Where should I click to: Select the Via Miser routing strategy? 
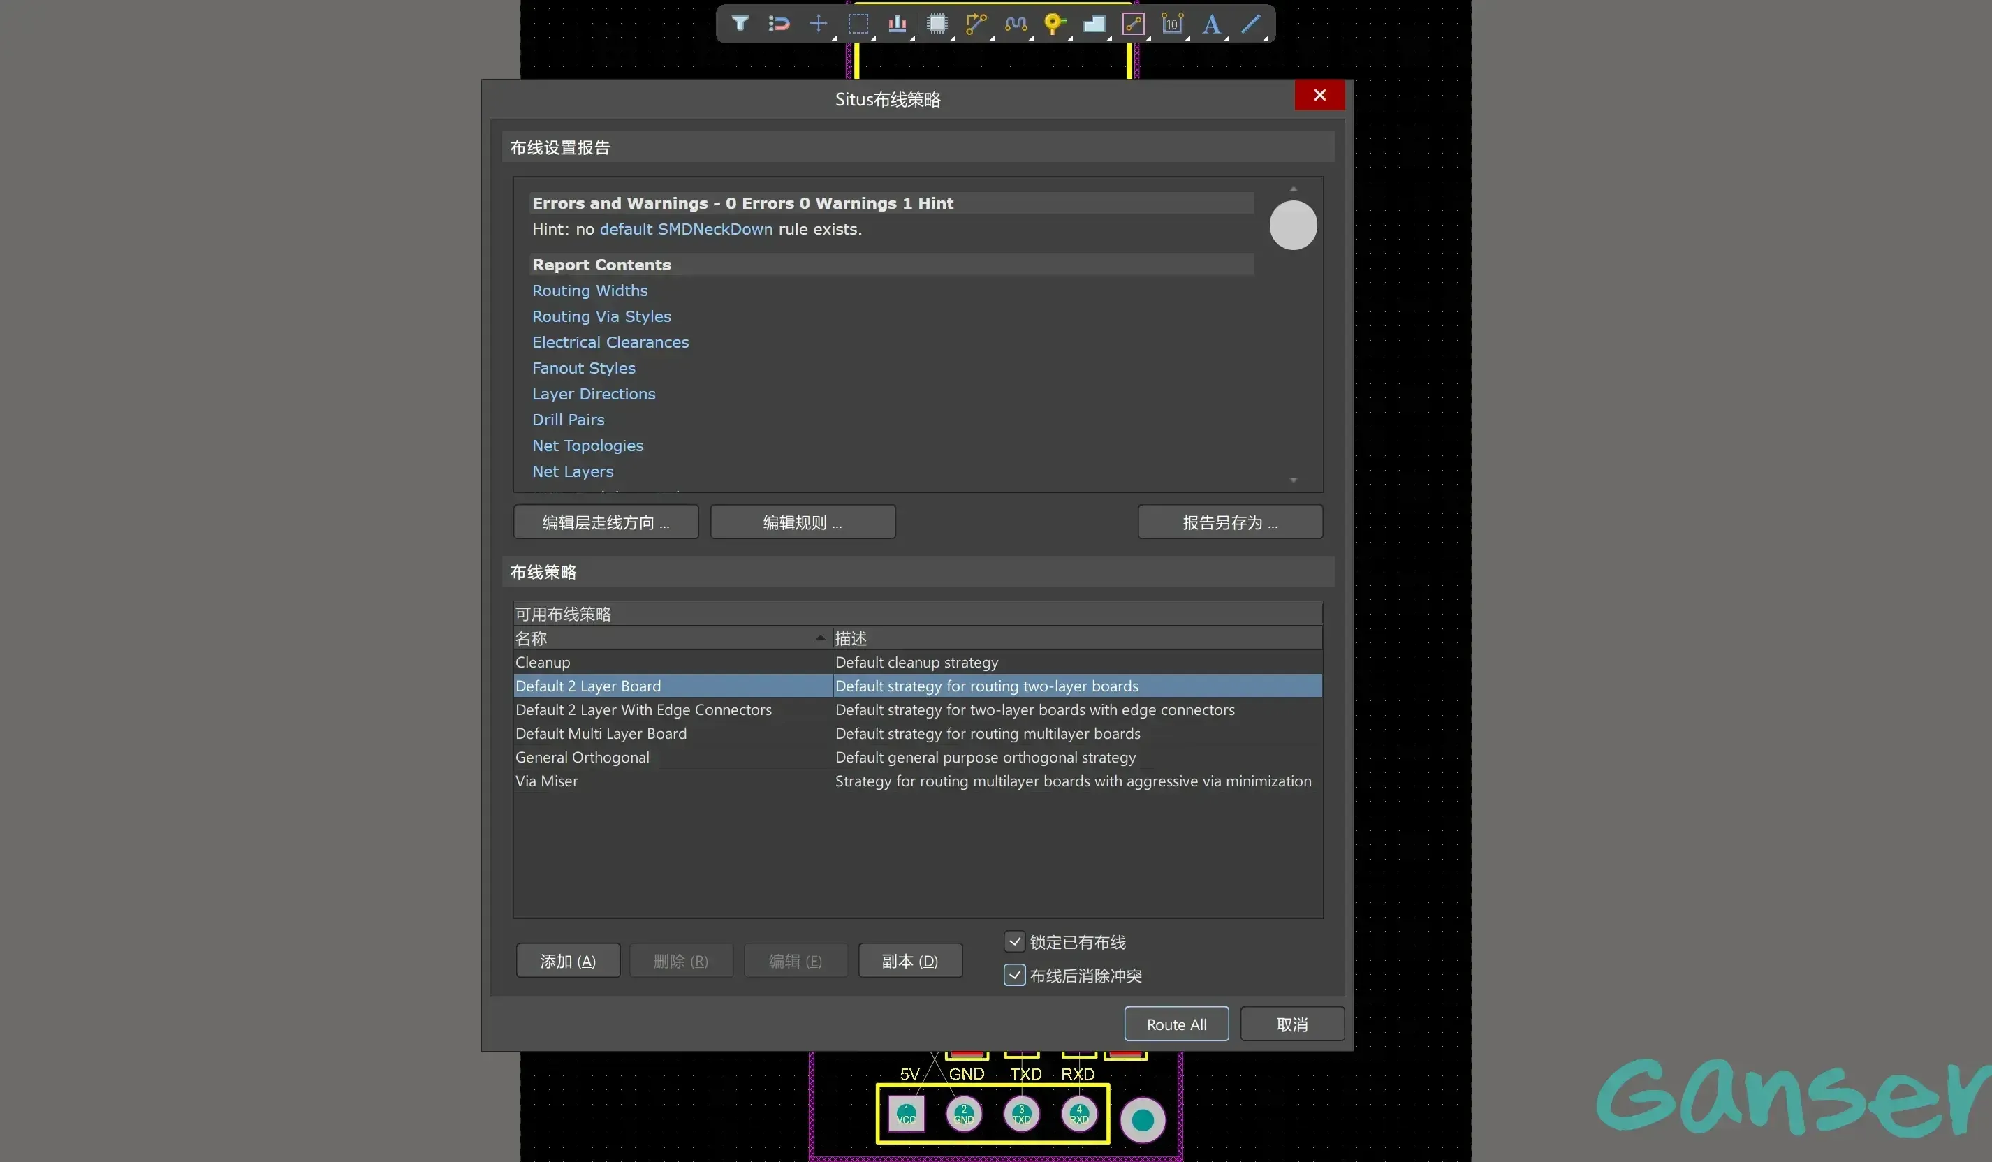pyautogui.click(x=546, y=781)
